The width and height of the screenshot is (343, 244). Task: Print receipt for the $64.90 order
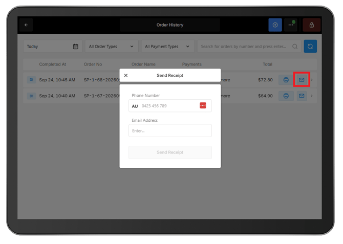tap(286, 96)
